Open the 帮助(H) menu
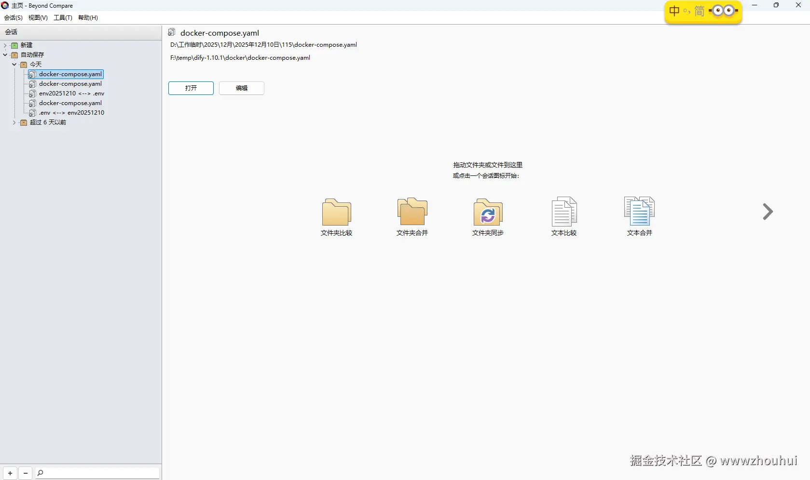This screenshot has height=480, width=810. point(88,18)
